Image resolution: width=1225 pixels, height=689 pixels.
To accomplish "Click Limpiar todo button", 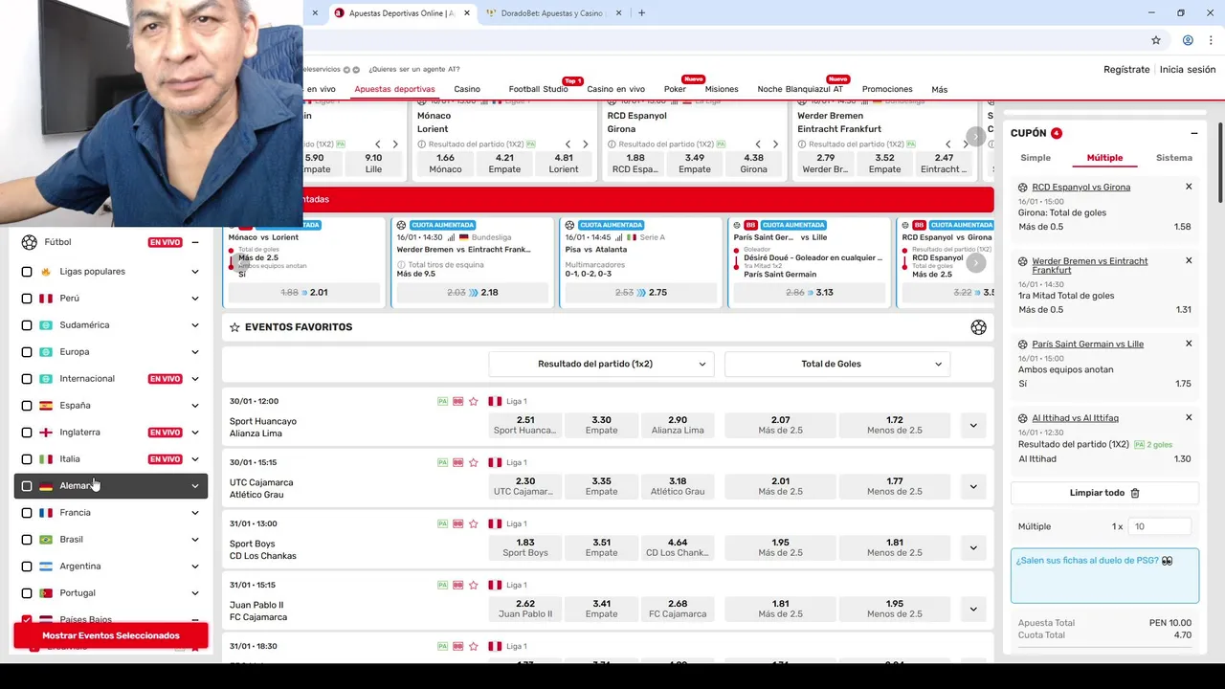I will click(1104, 493).
